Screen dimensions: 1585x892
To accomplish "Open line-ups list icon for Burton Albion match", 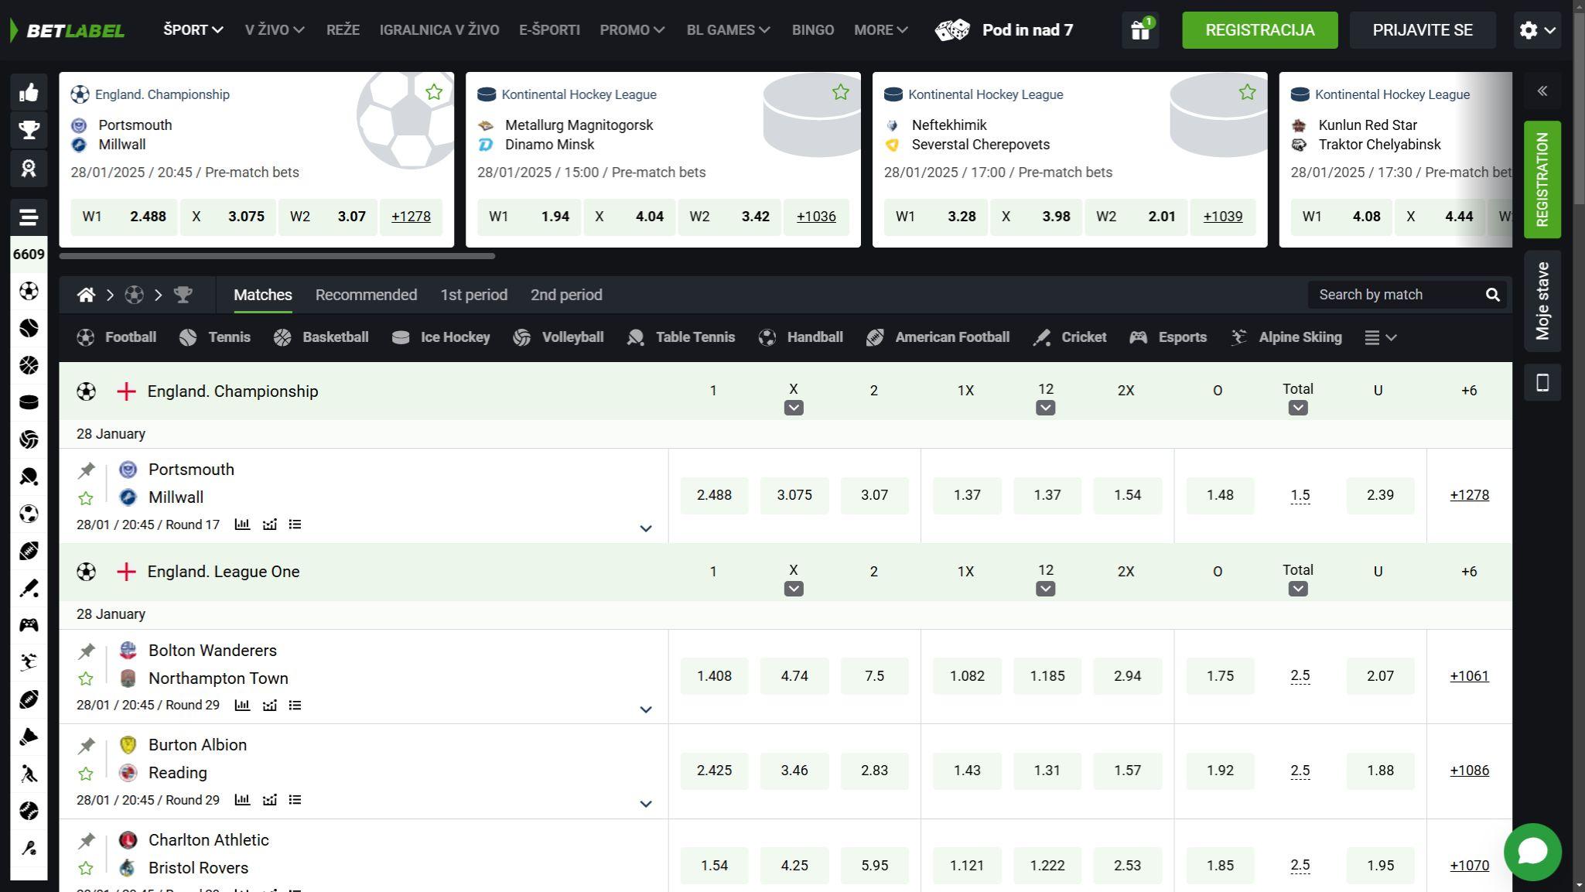I will click(x=295, y=800).
